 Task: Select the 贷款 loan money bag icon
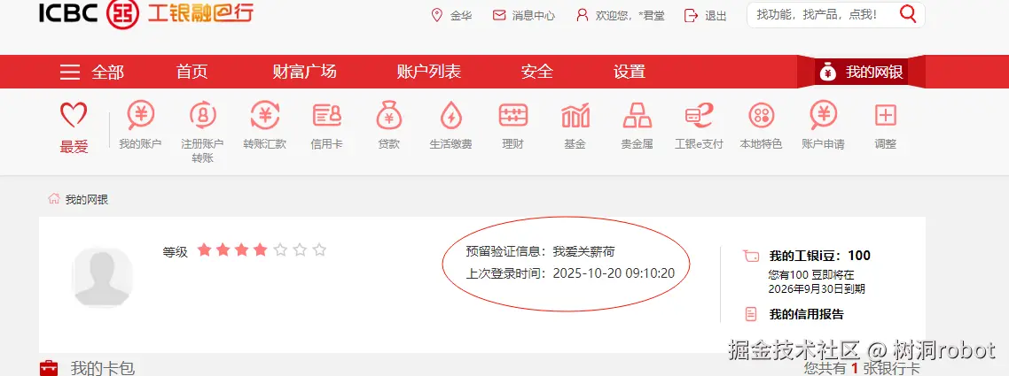[388, 116]
